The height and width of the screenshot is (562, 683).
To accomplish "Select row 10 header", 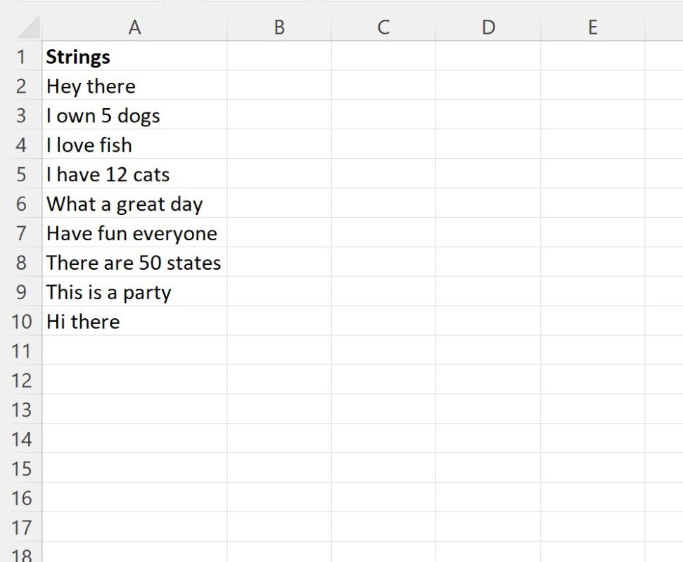I will (x=21, y=320).
